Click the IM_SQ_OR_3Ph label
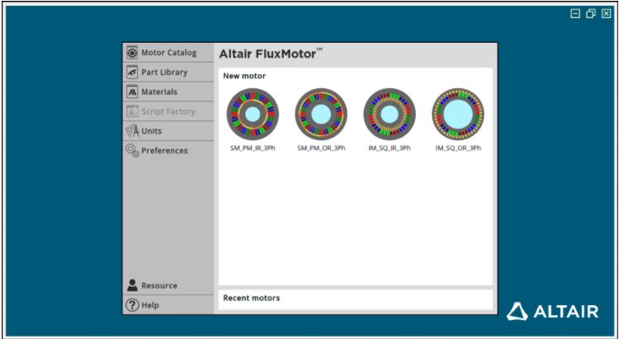 coord(458,148)
